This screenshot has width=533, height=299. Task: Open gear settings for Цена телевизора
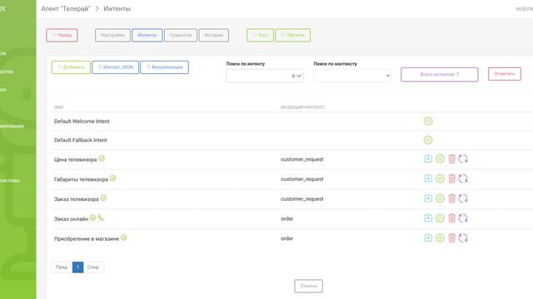[440, 159]
